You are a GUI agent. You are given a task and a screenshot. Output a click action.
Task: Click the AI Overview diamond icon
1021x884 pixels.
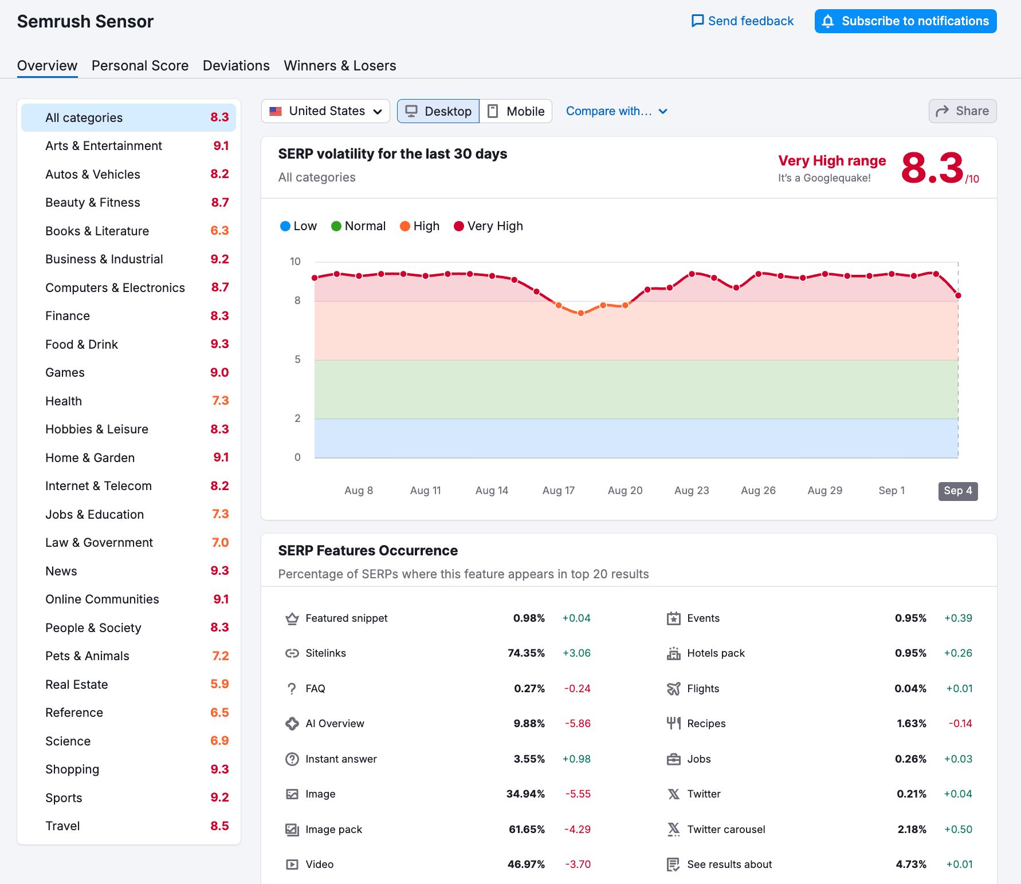point(292,724)
